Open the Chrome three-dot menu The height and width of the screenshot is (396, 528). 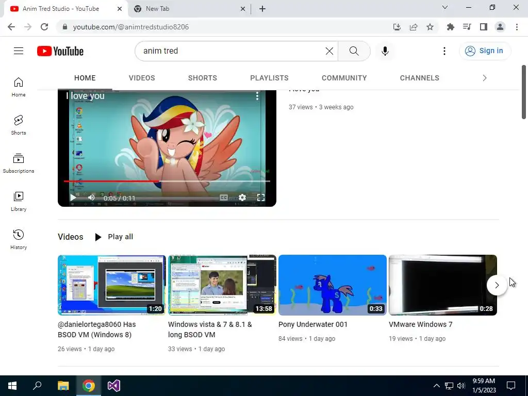(x=517, y=27)
